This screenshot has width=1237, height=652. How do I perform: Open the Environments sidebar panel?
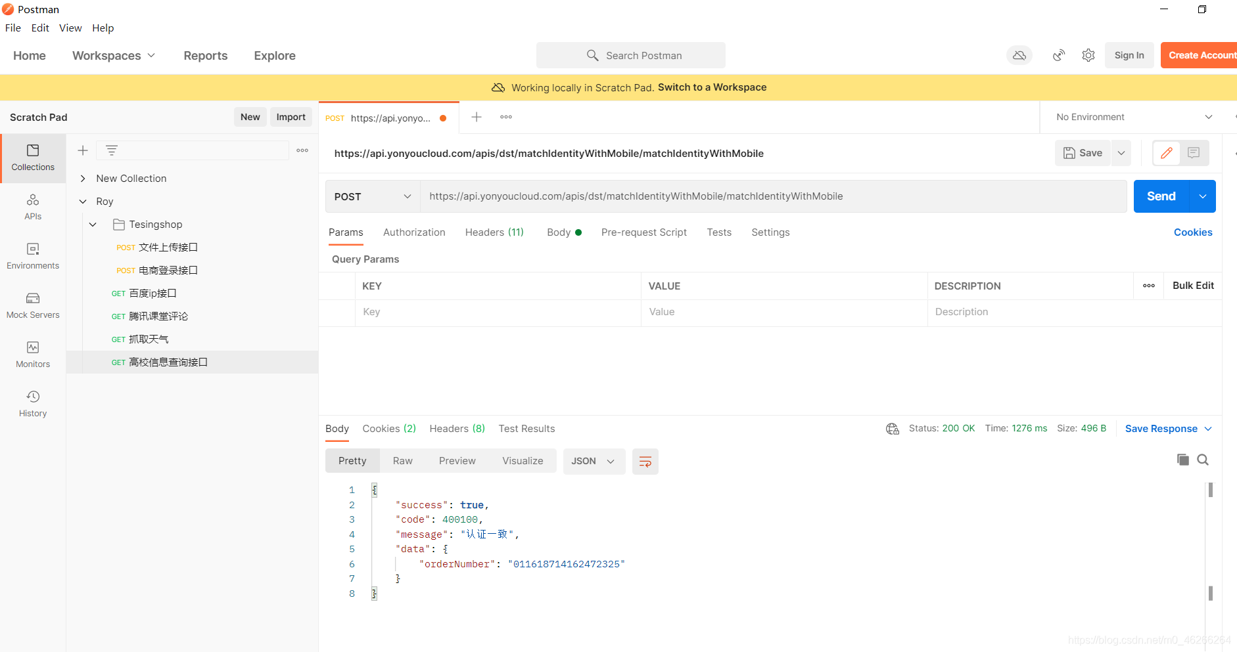tap(33, 257)
